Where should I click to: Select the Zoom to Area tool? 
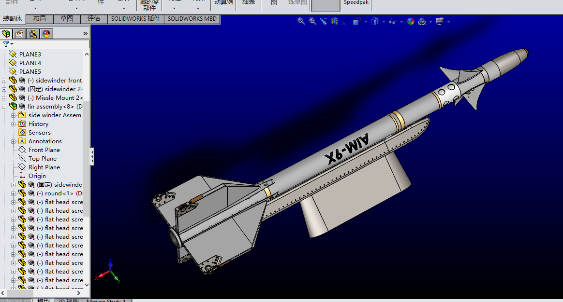point(312,22)
